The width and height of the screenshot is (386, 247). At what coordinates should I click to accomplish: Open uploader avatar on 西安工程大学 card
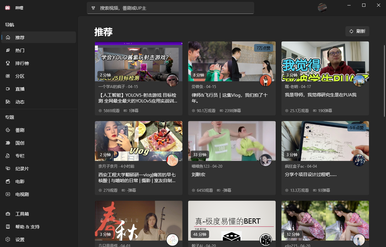[x=172, y=160]
